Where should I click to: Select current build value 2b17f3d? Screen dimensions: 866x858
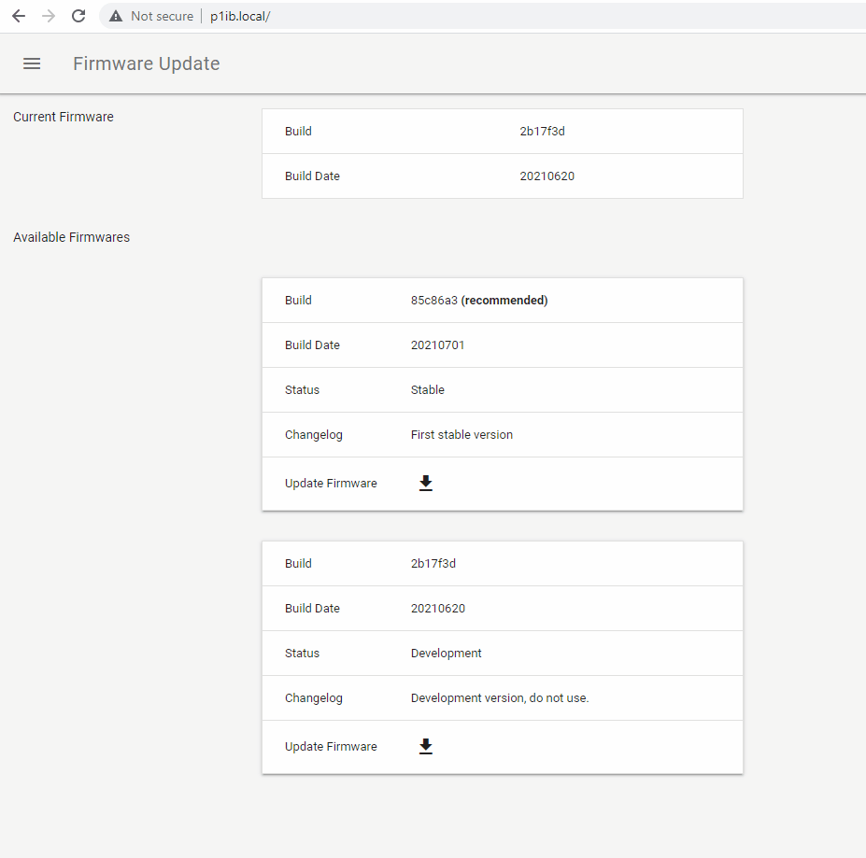[542, 132]
